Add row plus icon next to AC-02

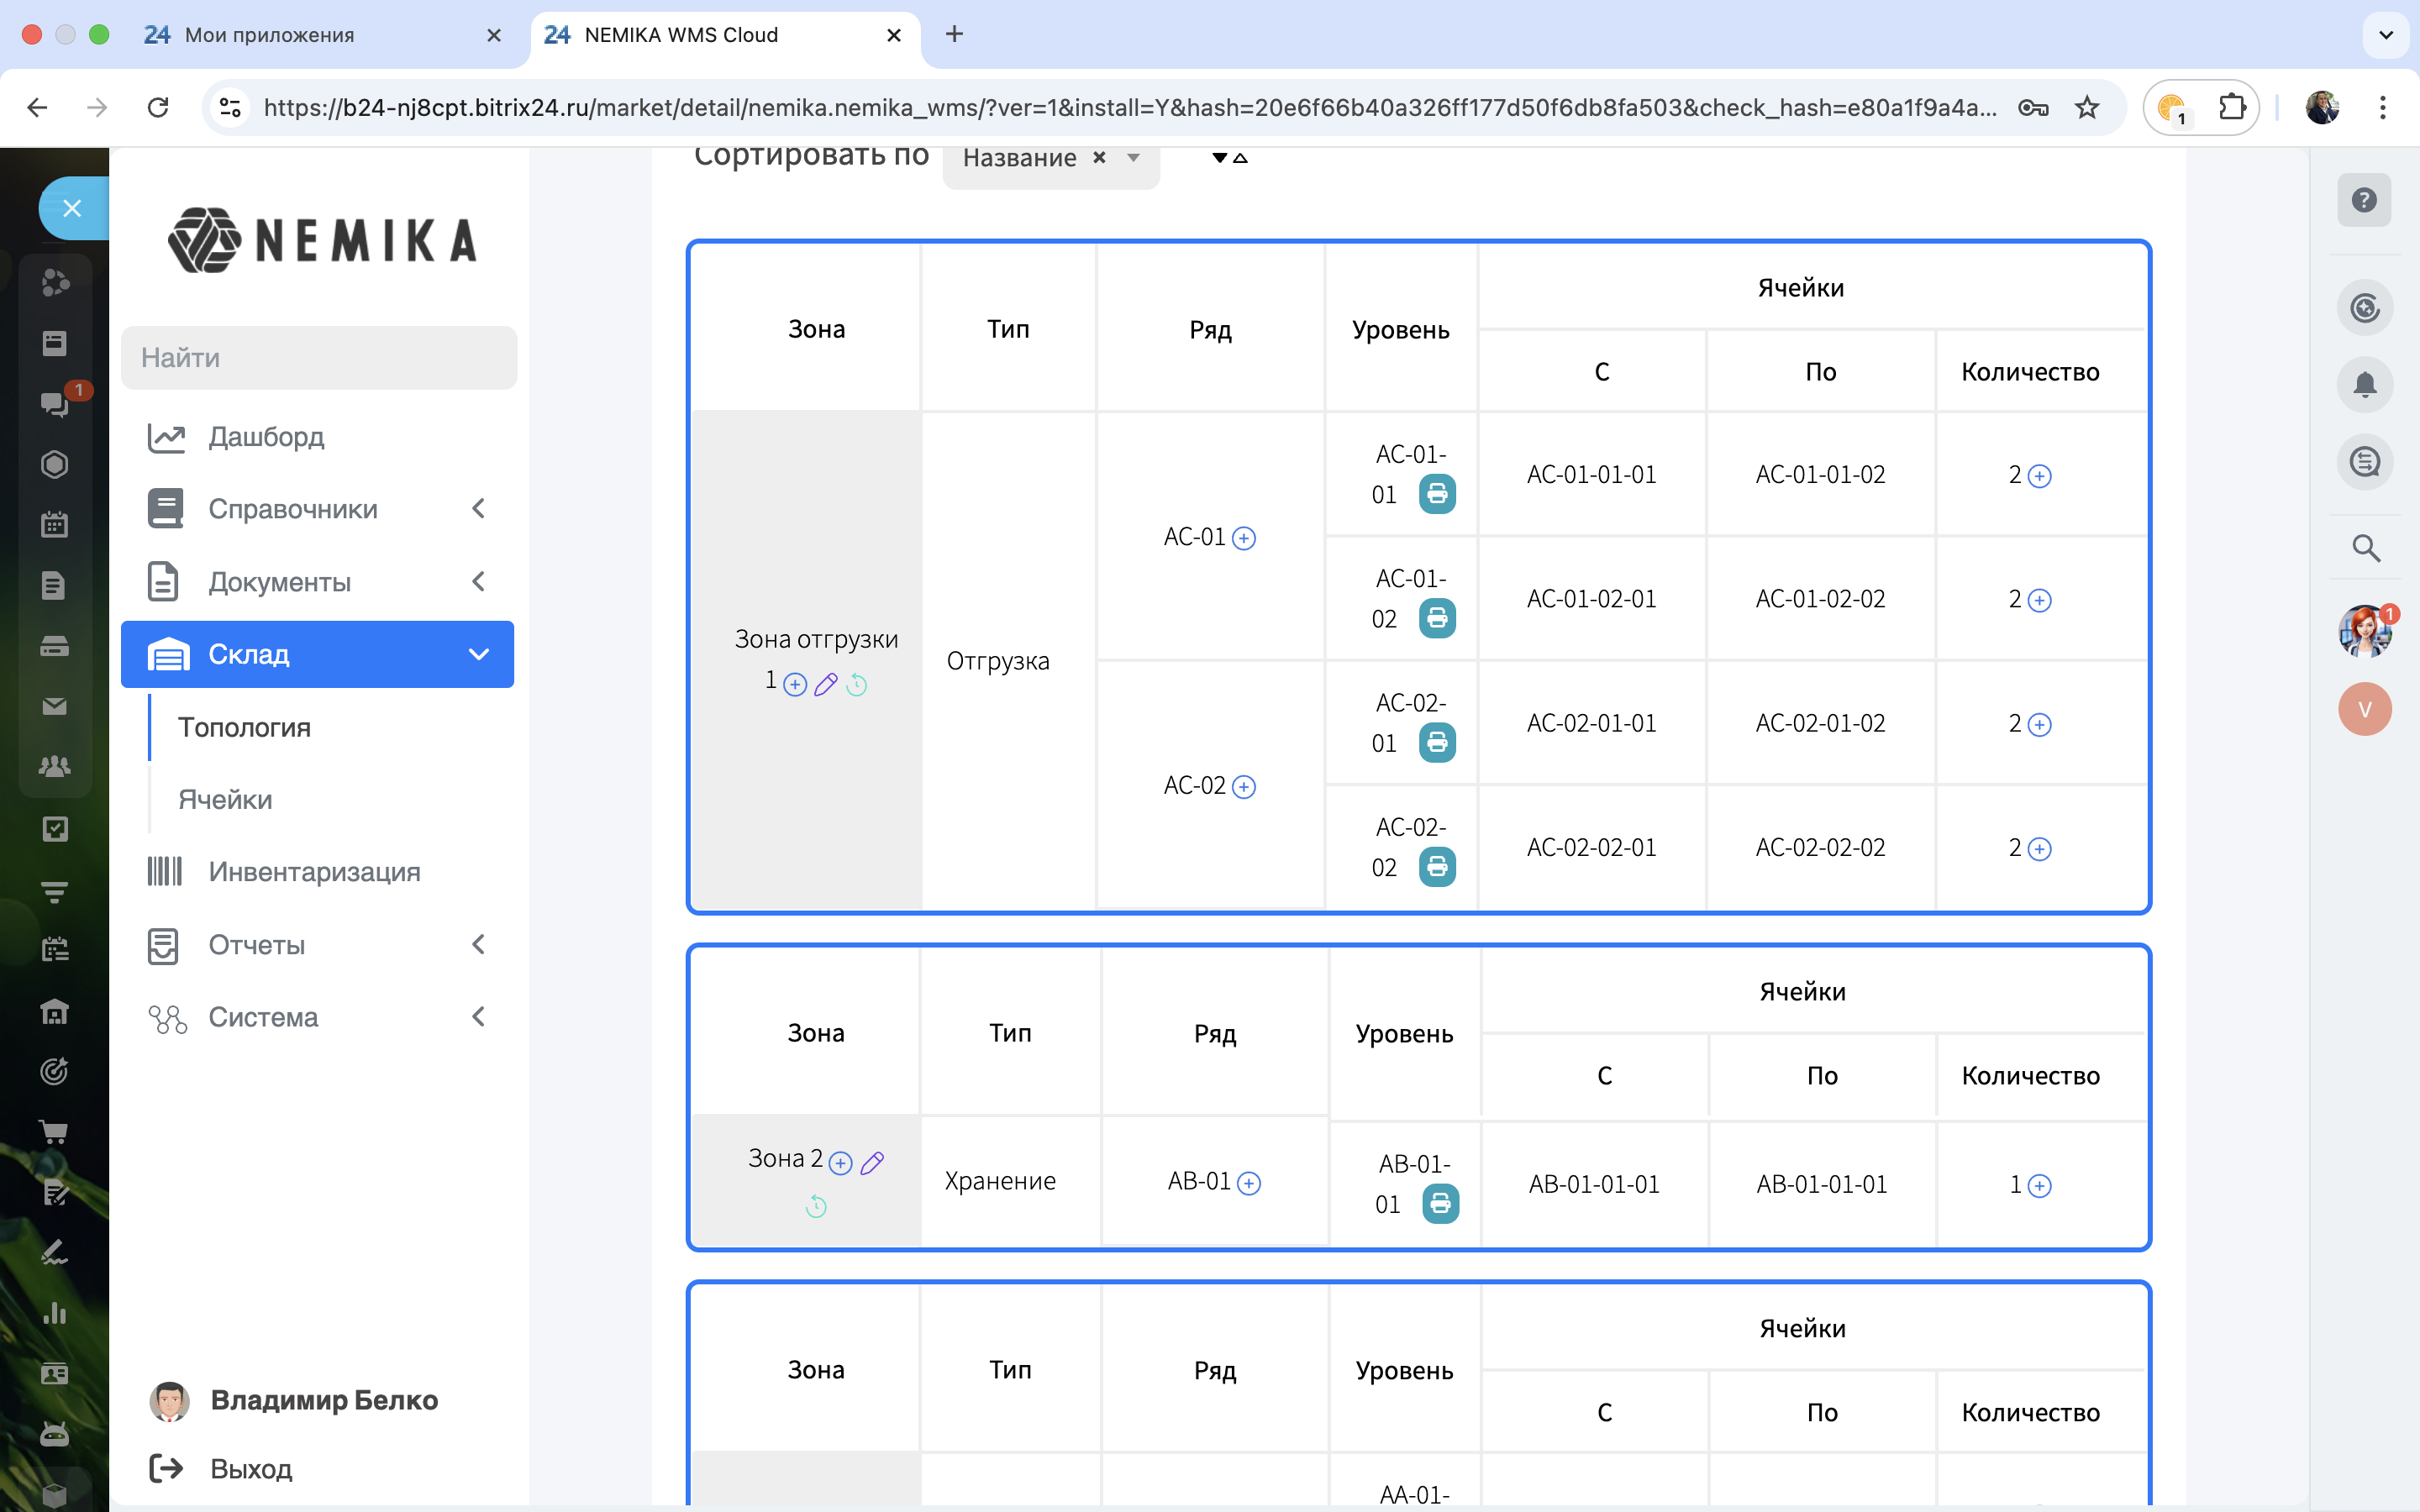(x=1244, y=787)
